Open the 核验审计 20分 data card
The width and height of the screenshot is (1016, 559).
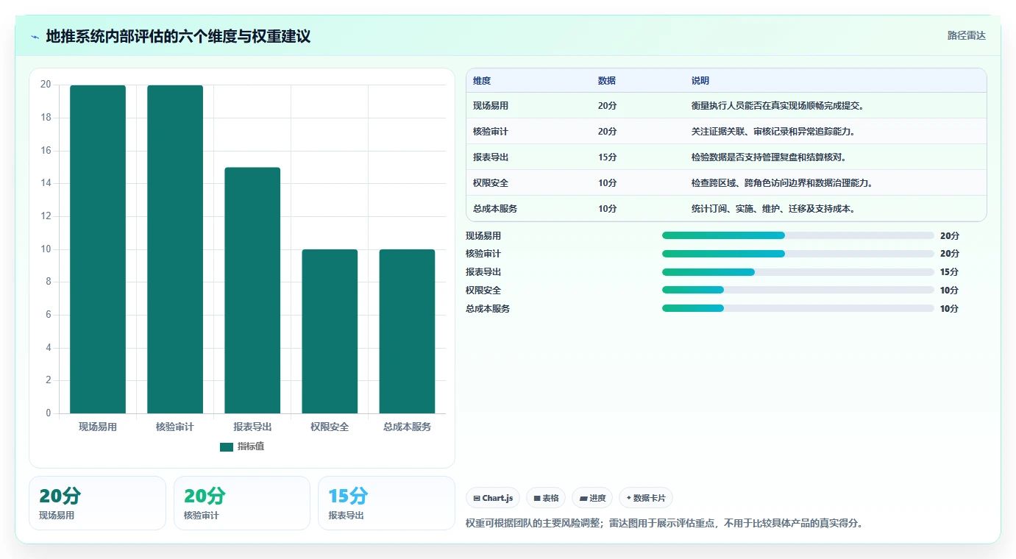242,503
